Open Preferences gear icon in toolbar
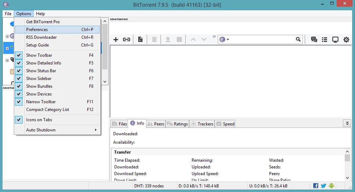 coord(346,39)
